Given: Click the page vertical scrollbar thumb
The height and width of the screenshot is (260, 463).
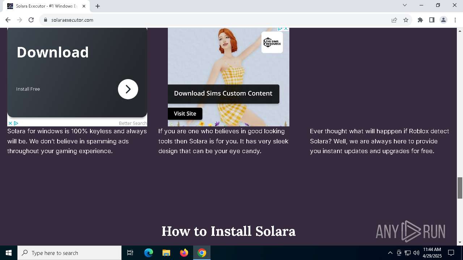Looking at the screenshot, I should pos(460,188).
